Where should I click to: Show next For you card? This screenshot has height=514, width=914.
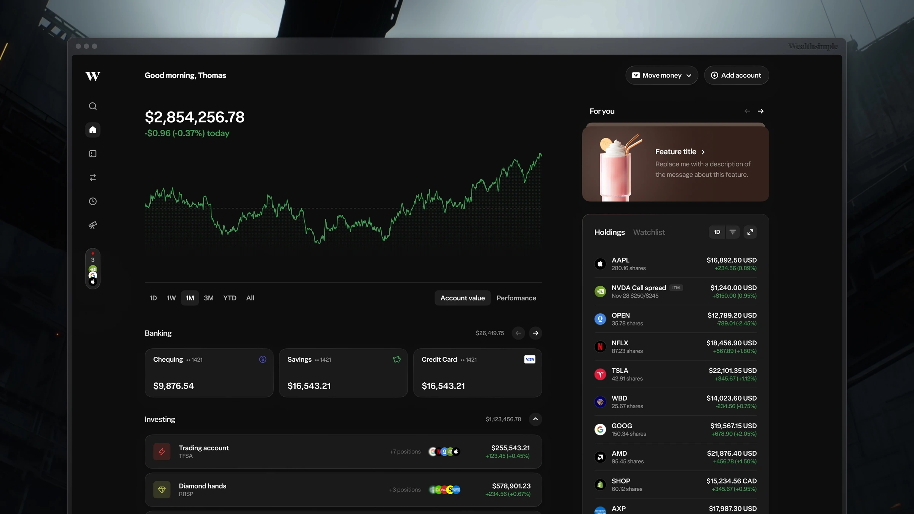tap(761, 111)
